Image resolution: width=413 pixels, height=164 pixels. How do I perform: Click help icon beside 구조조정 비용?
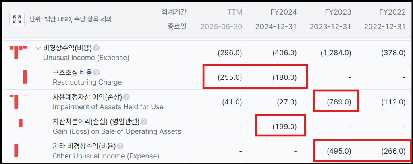[97, 73]
